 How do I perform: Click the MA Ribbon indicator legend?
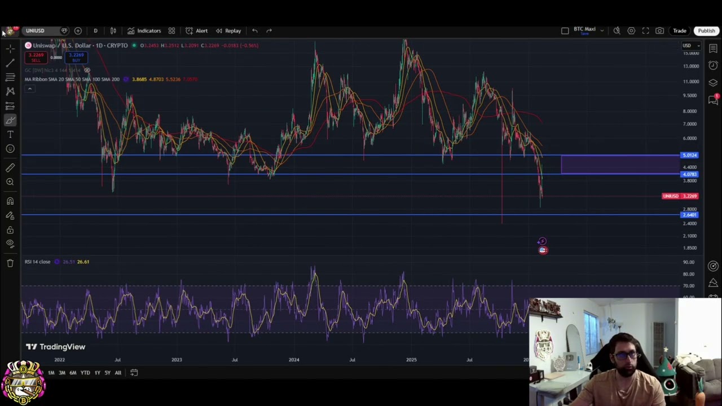72,80
